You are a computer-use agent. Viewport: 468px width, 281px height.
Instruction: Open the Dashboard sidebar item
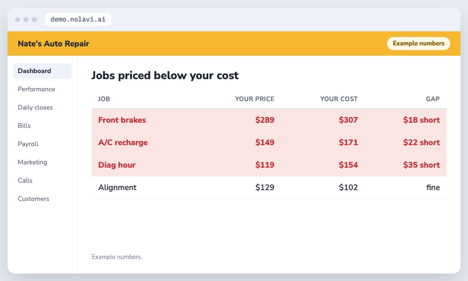[x=42, y=71]
